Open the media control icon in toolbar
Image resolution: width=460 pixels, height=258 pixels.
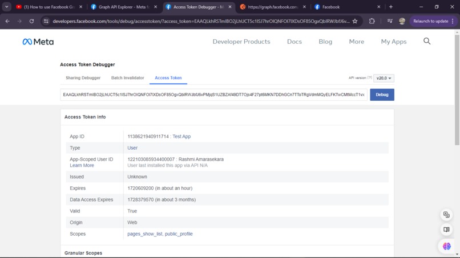tap(390, 21)
